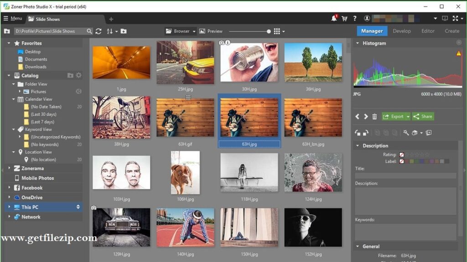Go up one folder level icon
The width and height of the screenshot is (467, 262).
7,31
